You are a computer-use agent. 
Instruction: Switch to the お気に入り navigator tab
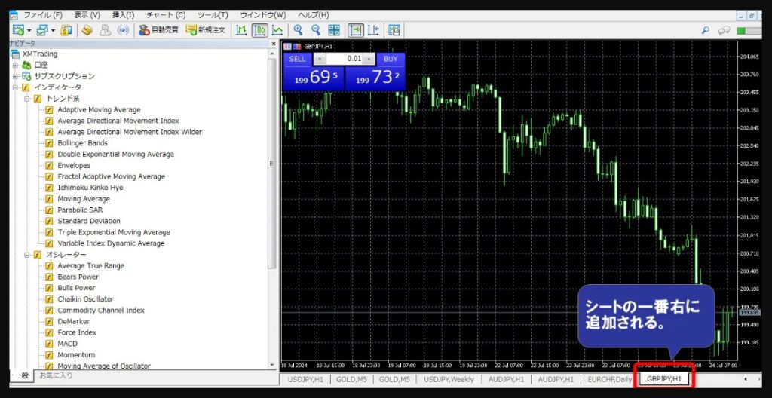(56, 375)
